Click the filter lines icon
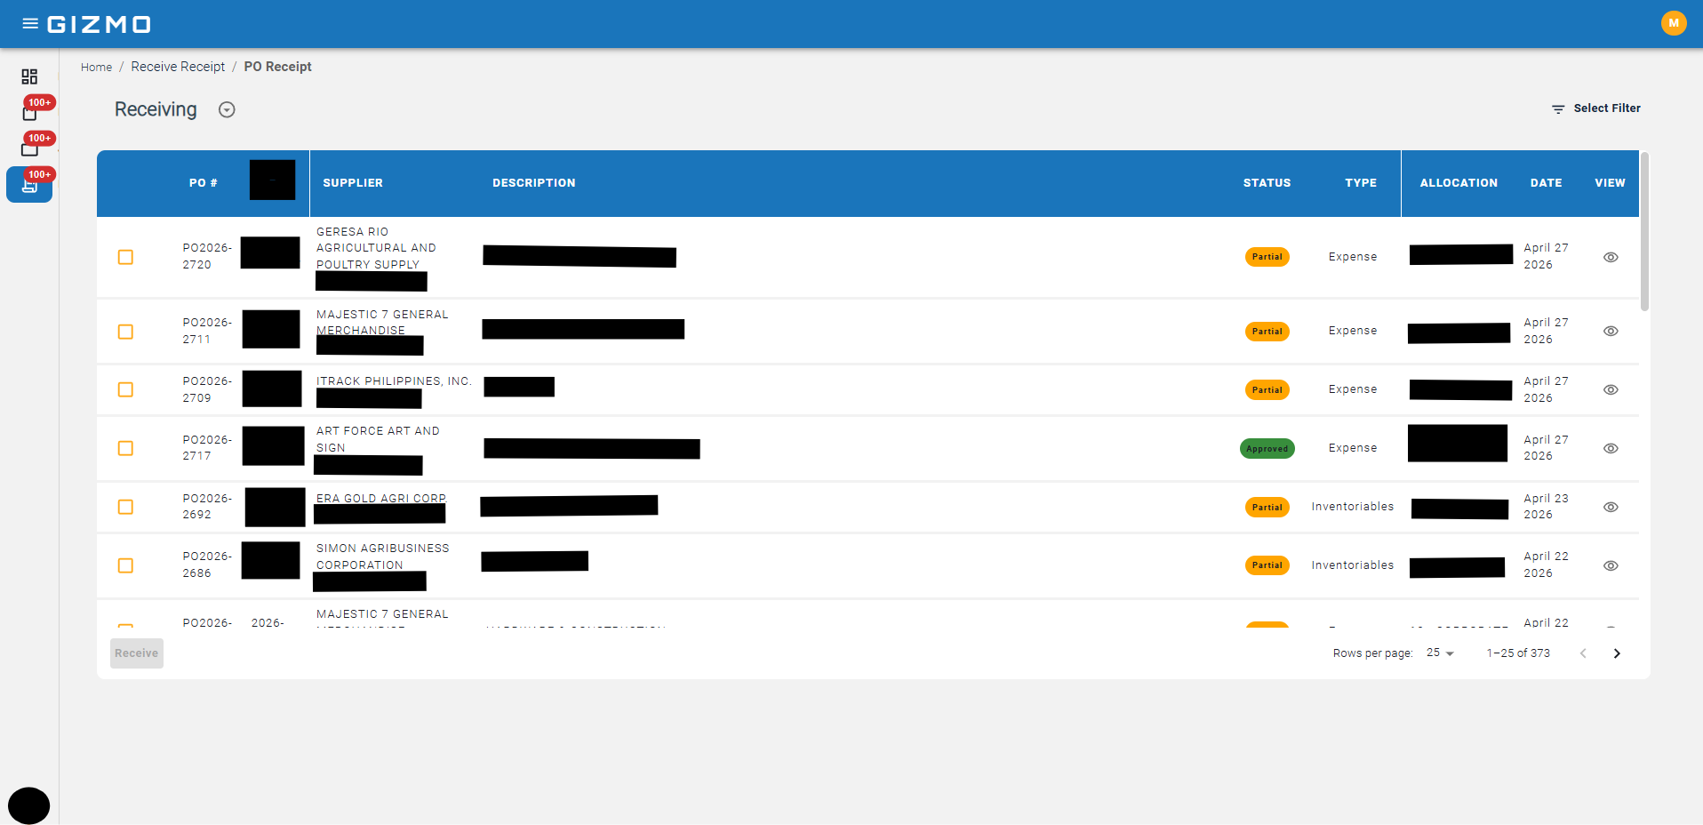Image resolution: width=1703 pixels, height=825 pixels. [x=1557, y=108]
